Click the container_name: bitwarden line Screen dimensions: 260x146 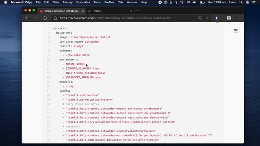coord(79,42)
